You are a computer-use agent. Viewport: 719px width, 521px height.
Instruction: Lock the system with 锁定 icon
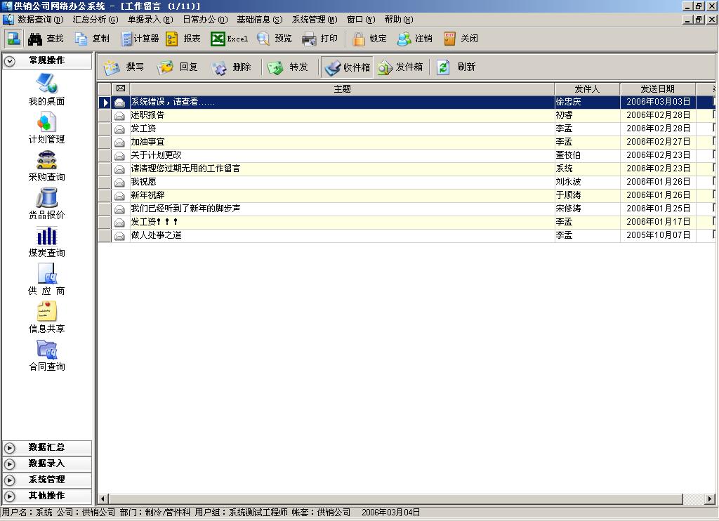359,39
